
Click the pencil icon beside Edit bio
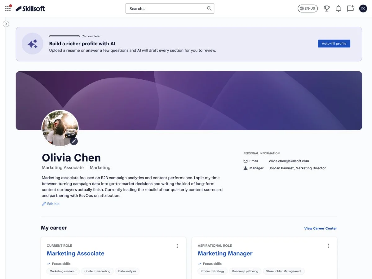pyautogui.click(x=44, y=204)
